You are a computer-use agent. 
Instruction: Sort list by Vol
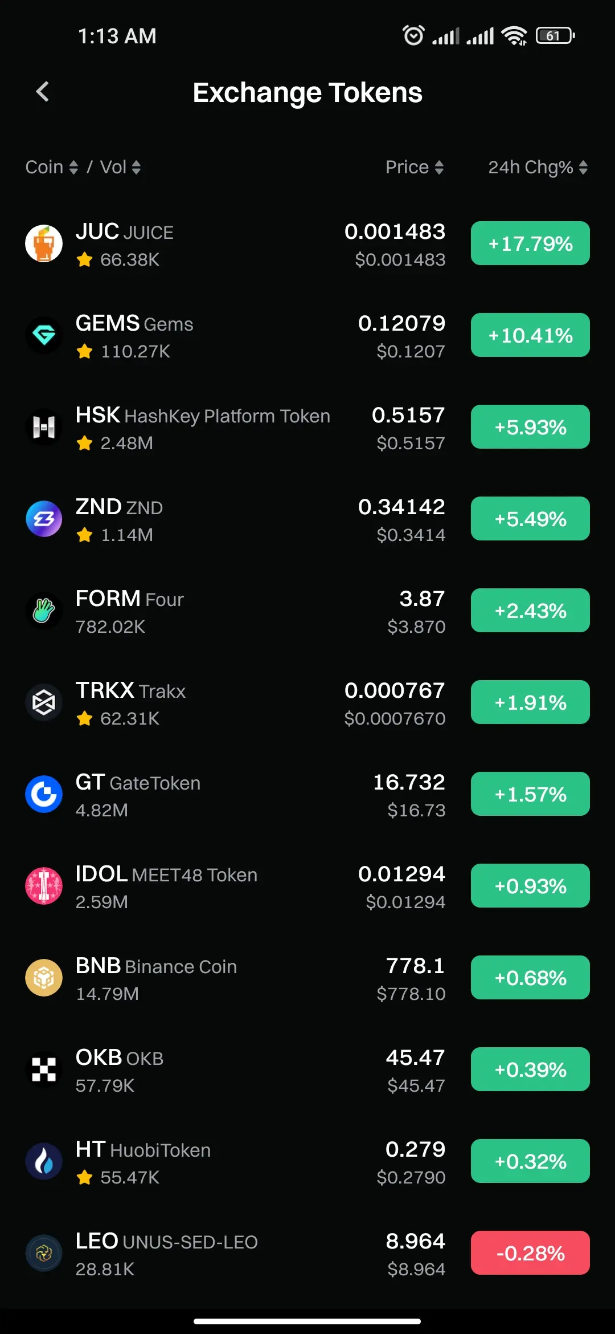tap(121, 167)
